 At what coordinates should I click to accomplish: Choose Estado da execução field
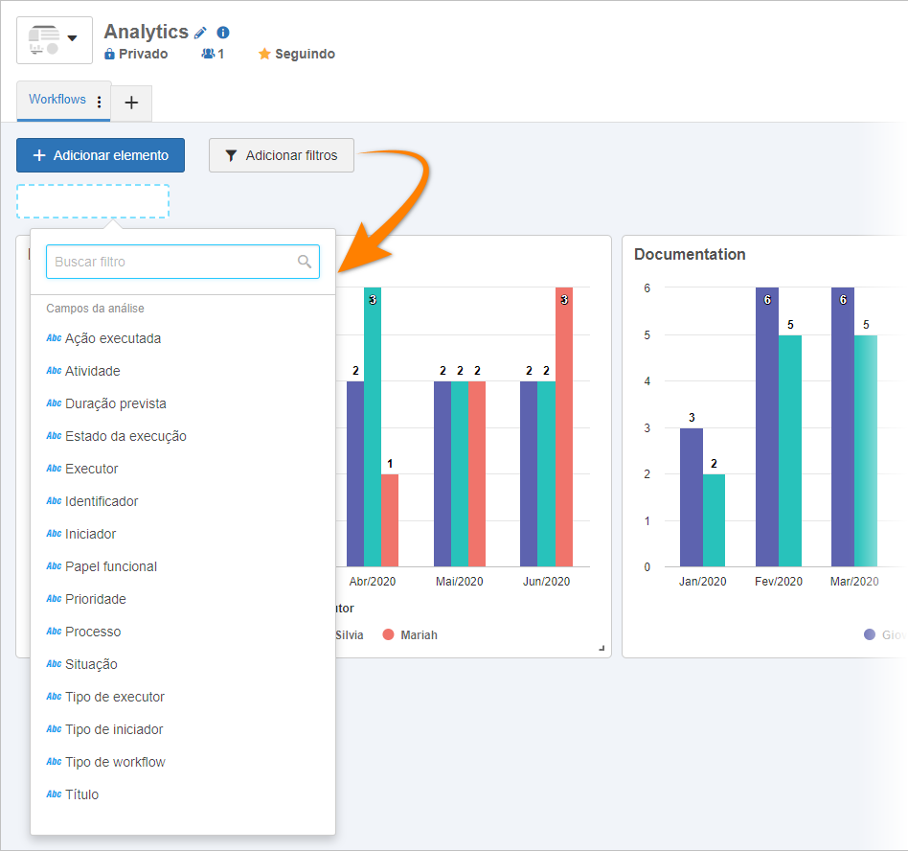pyautogui.click(x=182, y=436)
